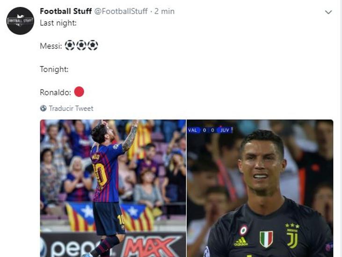Viewport: 342px width, 257px height.
Task: Click the globe icon beside Traducir Tweet
Action: click(x=43, y=108)
